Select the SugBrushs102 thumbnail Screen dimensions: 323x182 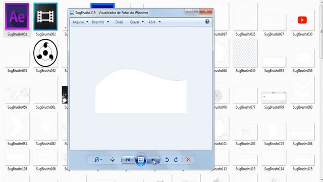[x=245, y=131]
